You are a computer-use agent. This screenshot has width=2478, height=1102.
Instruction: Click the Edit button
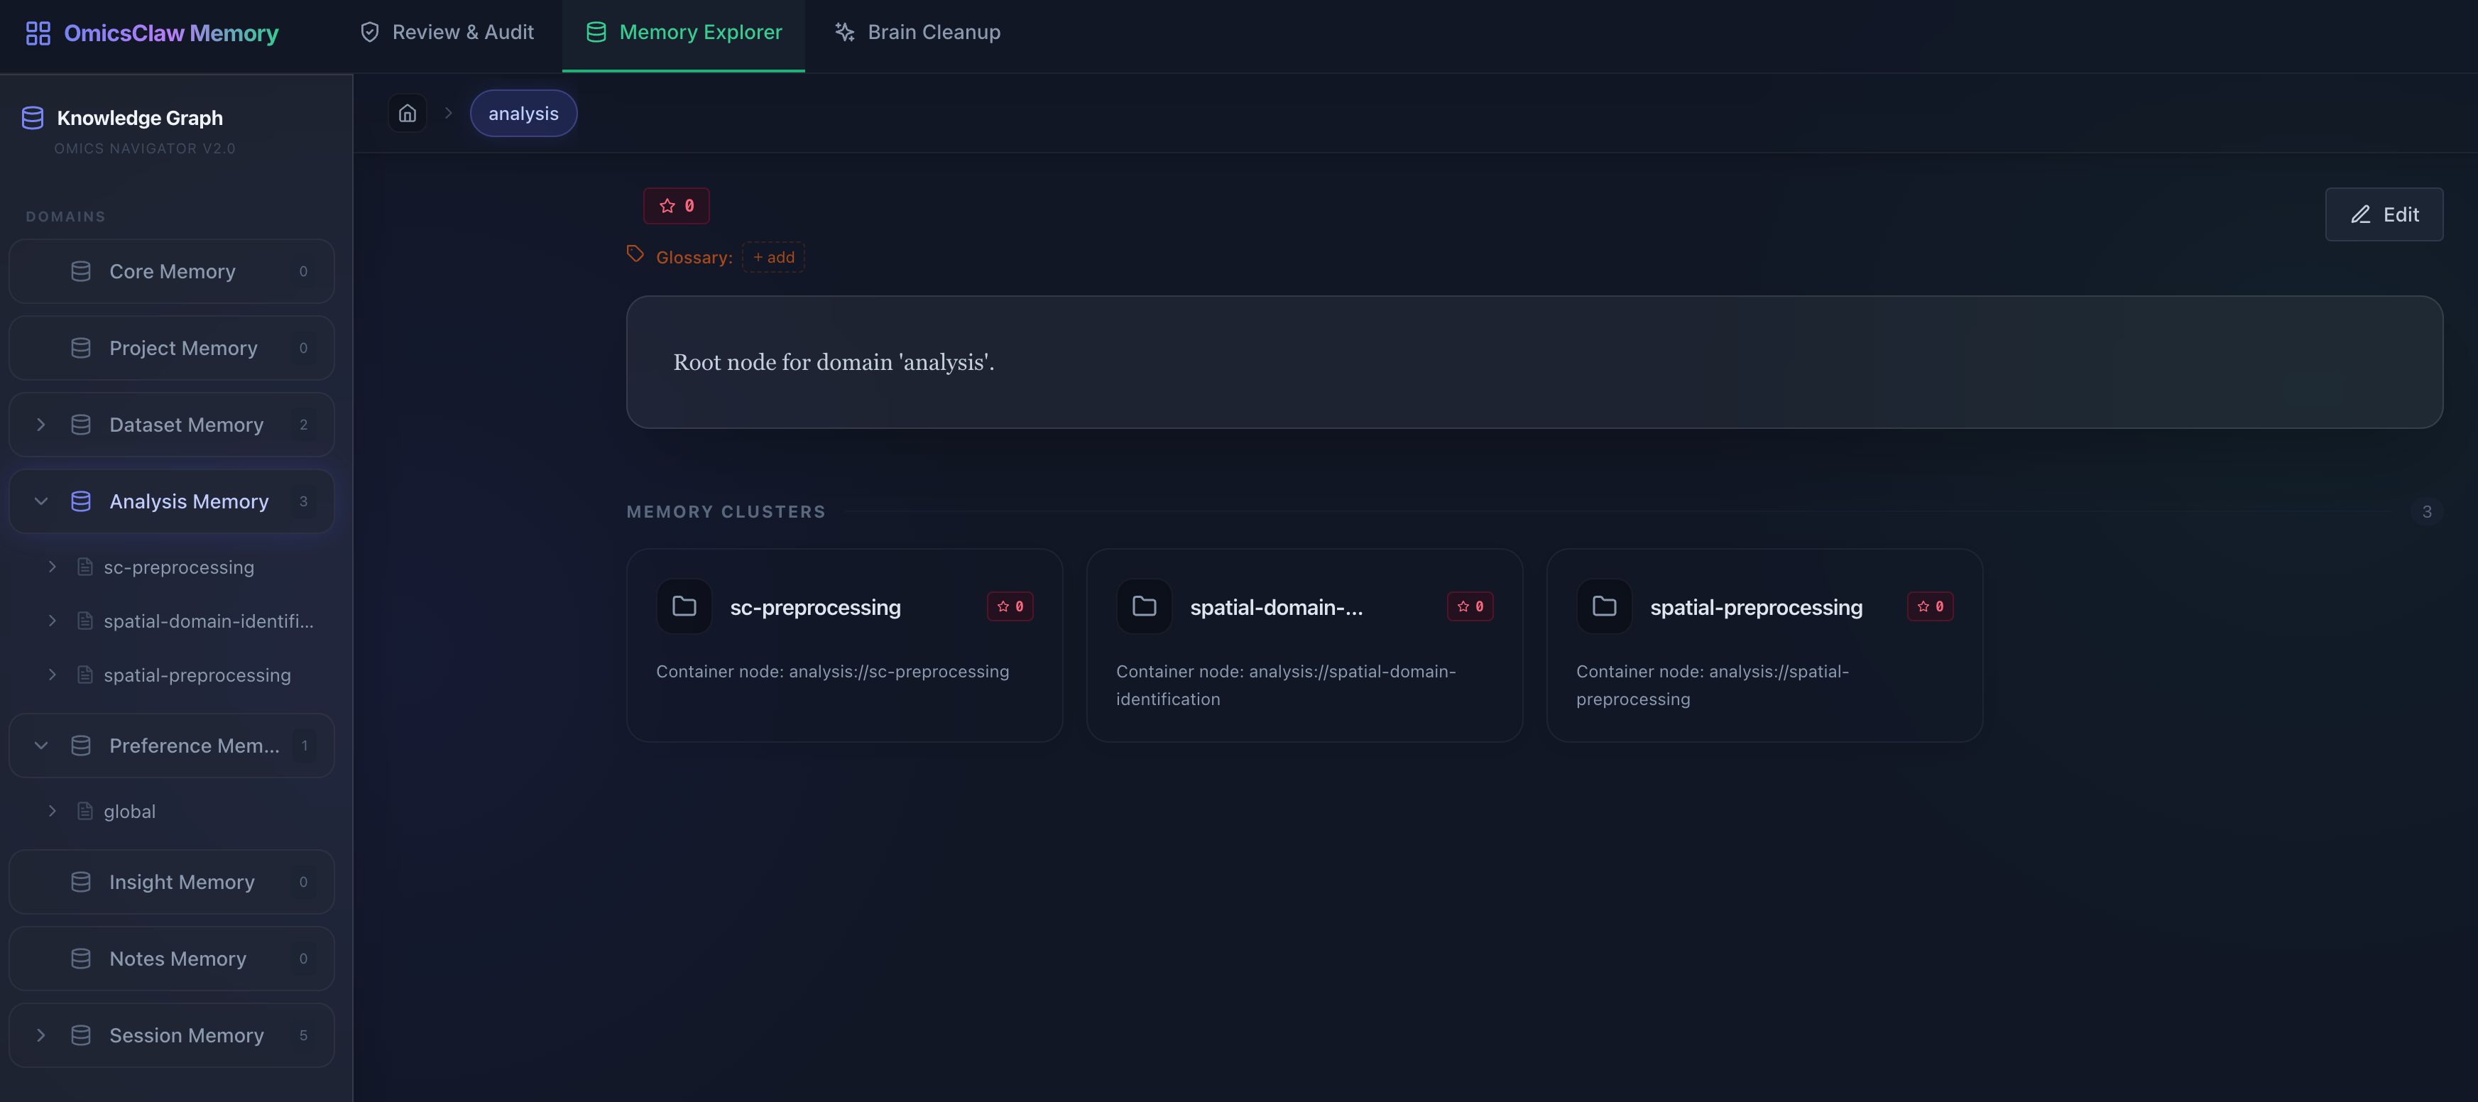pyautogui.click(x=2384, y=214)
